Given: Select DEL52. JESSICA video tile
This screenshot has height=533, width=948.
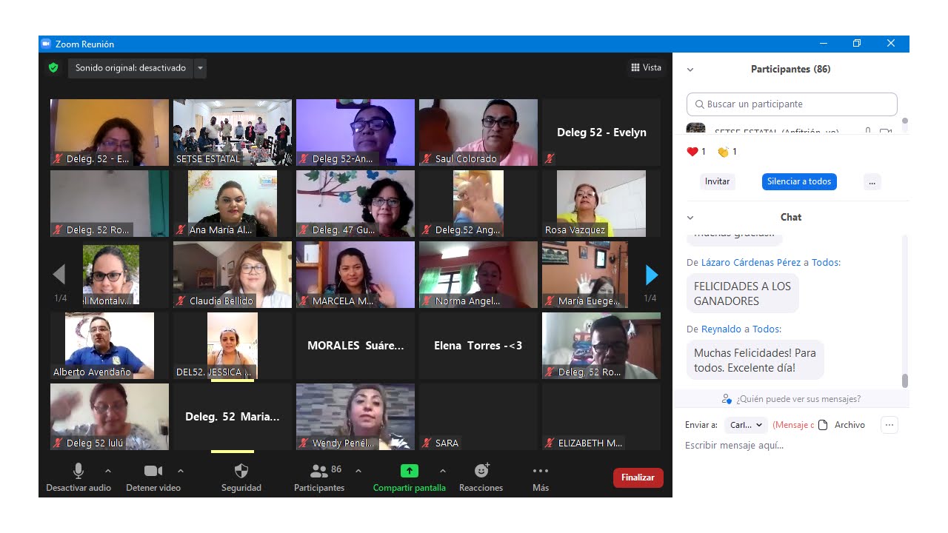Looking at the screenshot, I should [x=233, y=346].
